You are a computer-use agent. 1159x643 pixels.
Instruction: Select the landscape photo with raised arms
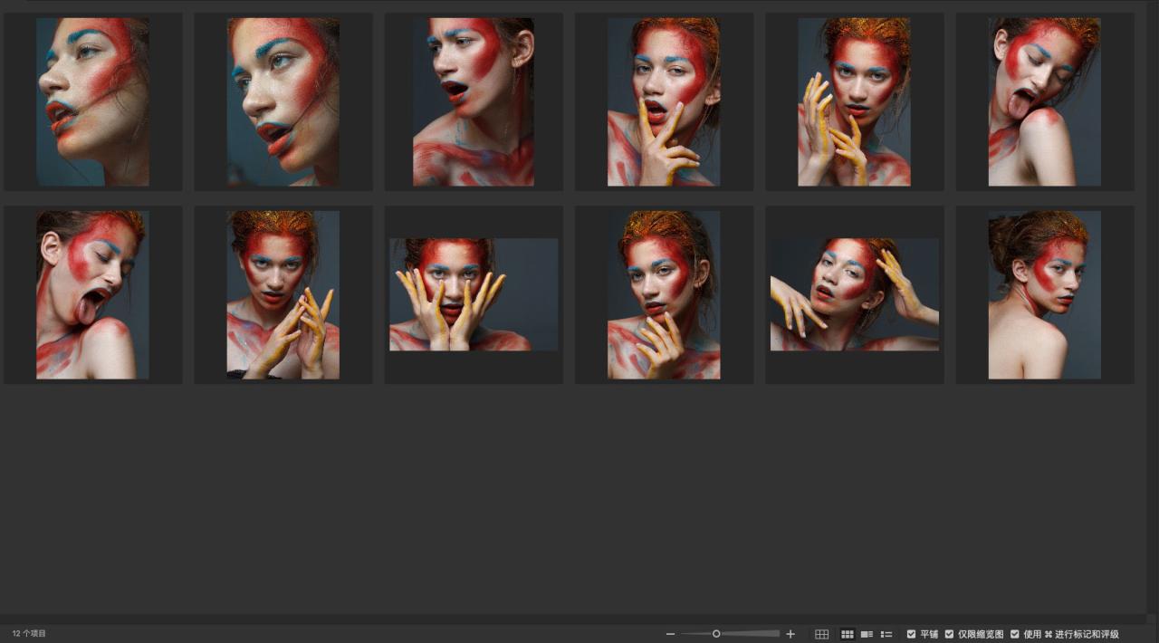pyautogui.click(x=854, y=294)
